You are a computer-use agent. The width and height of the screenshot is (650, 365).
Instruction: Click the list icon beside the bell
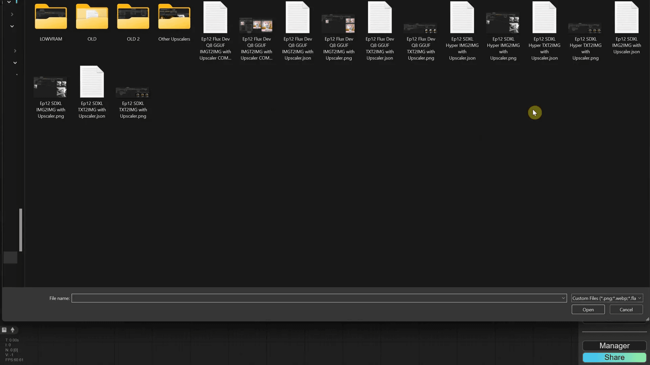(4, 330)
